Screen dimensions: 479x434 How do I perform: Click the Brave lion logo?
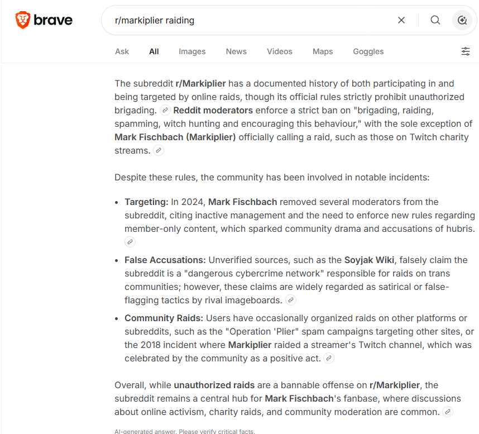pyautogui.click(x=22, y=20)
